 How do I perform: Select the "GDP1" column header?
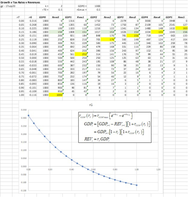point(68,17)
